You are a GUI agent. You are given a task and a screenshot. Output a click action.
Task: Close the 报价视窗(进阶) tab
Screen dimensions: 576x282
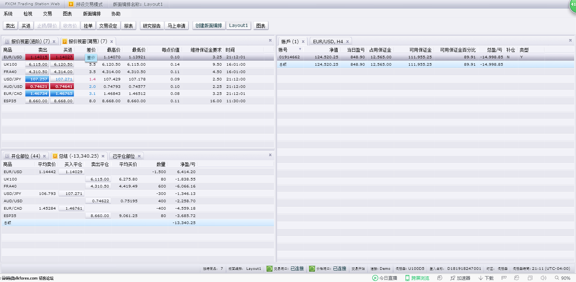54,42
